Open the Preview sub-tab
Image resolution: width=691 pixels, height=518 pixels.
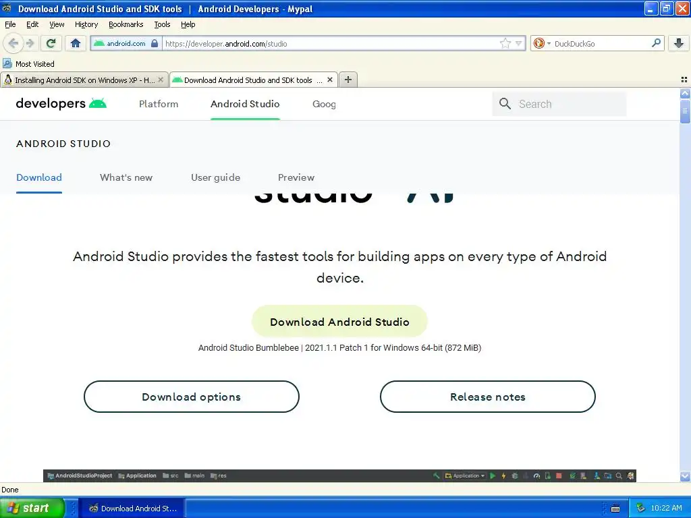(296, 177)
